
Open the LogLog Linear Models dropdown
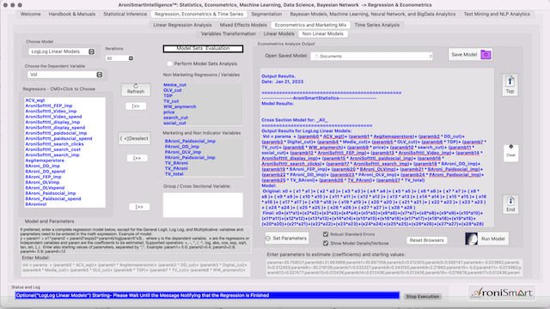point(62,51)
